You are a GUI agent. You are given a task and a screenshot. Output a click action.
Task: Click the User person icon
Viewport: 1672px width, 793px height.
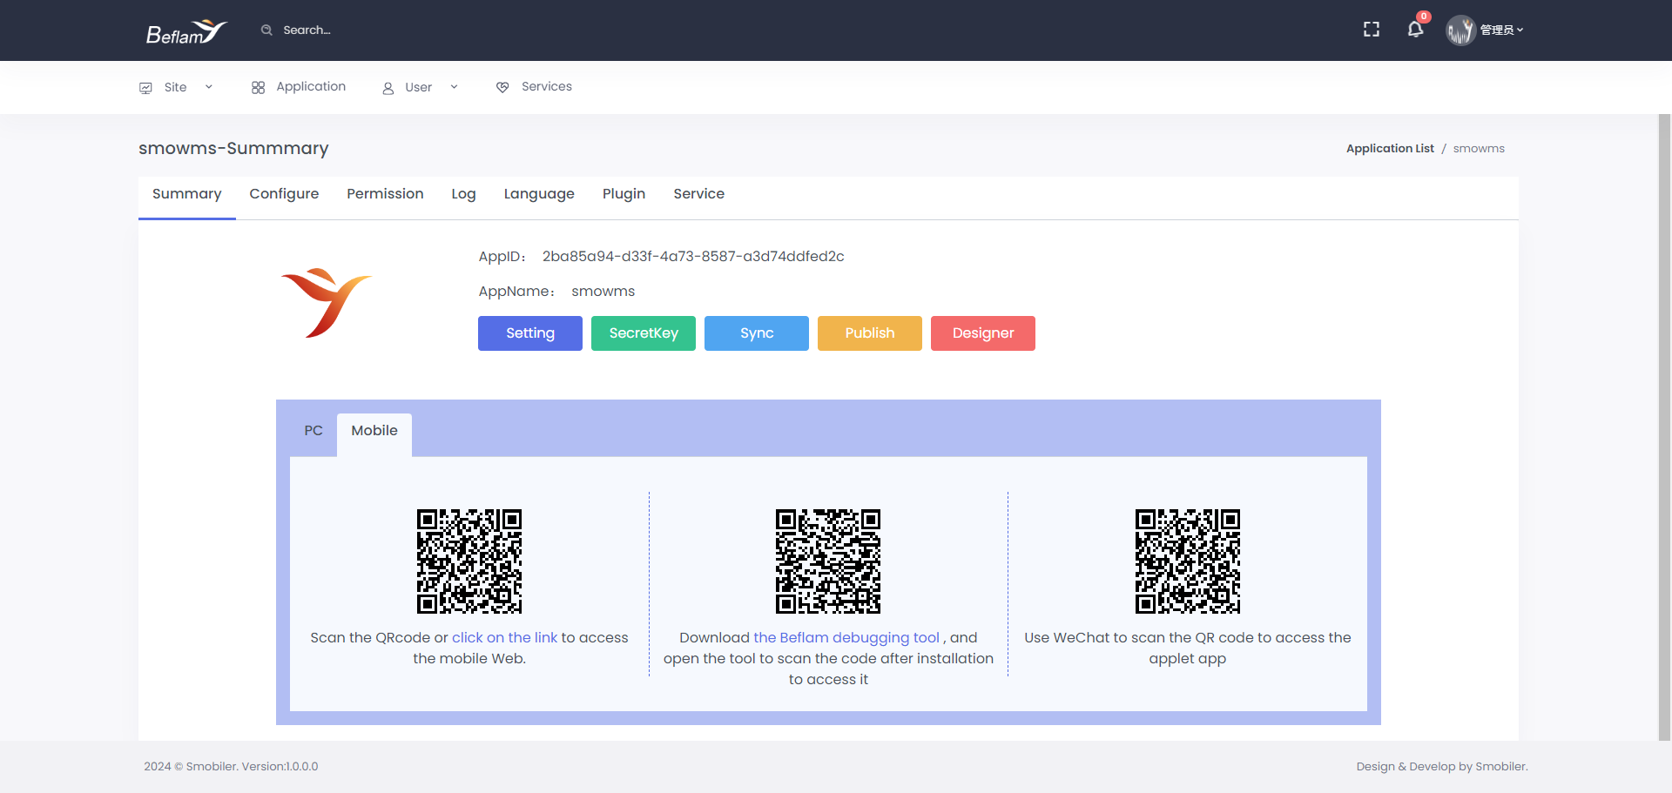pyautogui.click(x=388, y=88)
